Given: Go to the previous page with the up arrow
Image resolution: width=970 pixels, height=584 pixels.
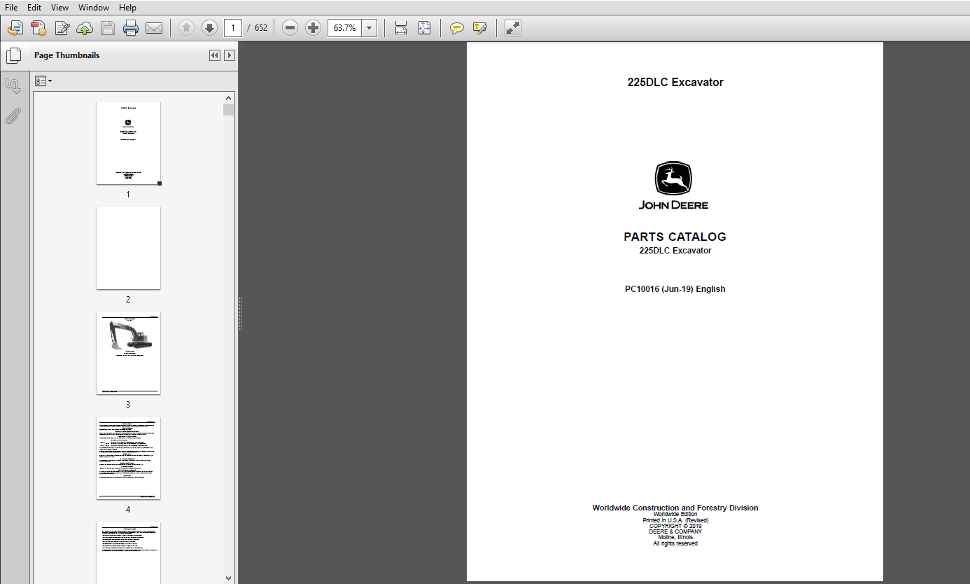Looking at the screenshot, I should pos(186,28).
